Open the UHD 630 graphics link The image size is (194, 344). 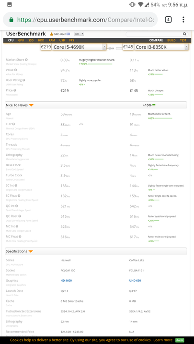coord(135,280)
